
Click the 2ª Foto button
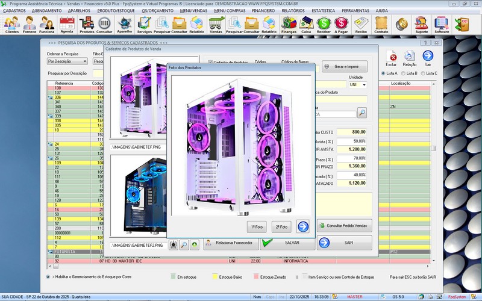[x=281, y=227]
